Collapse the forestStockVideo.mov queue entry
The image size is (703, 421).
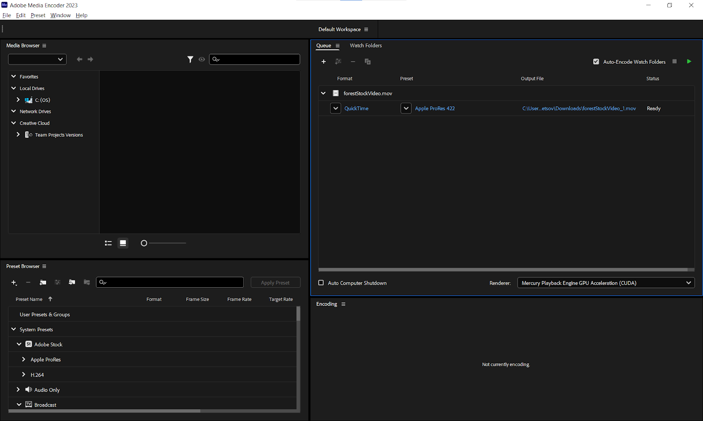point(323,93)
